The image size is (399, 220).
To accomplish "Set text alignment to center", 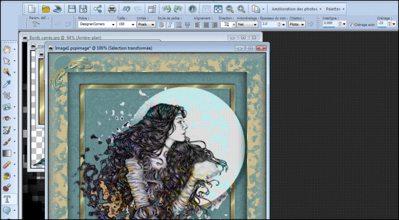I will click(x=206, y=25).
